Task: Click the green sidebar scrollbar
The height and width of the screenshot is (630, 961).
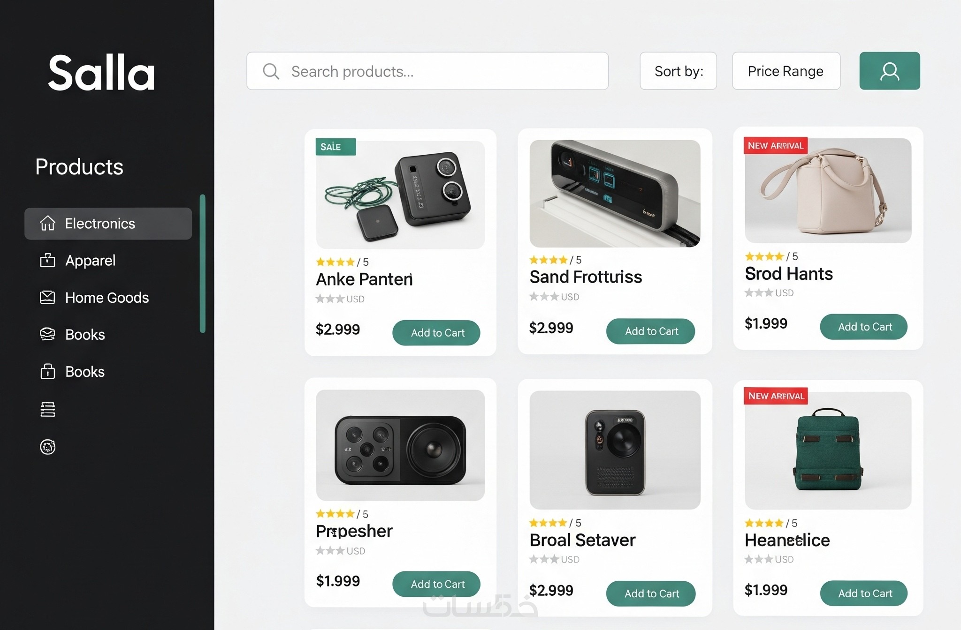Action: (x=203, y=263)
